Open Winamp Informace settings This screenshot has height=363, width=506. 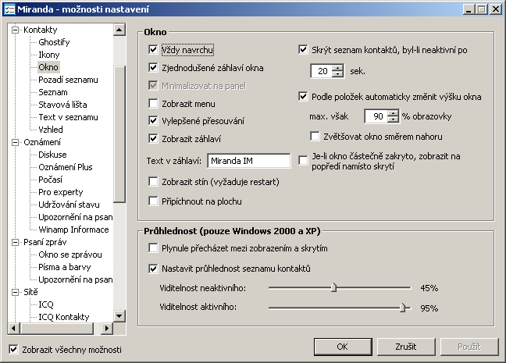tap(73, 230)
